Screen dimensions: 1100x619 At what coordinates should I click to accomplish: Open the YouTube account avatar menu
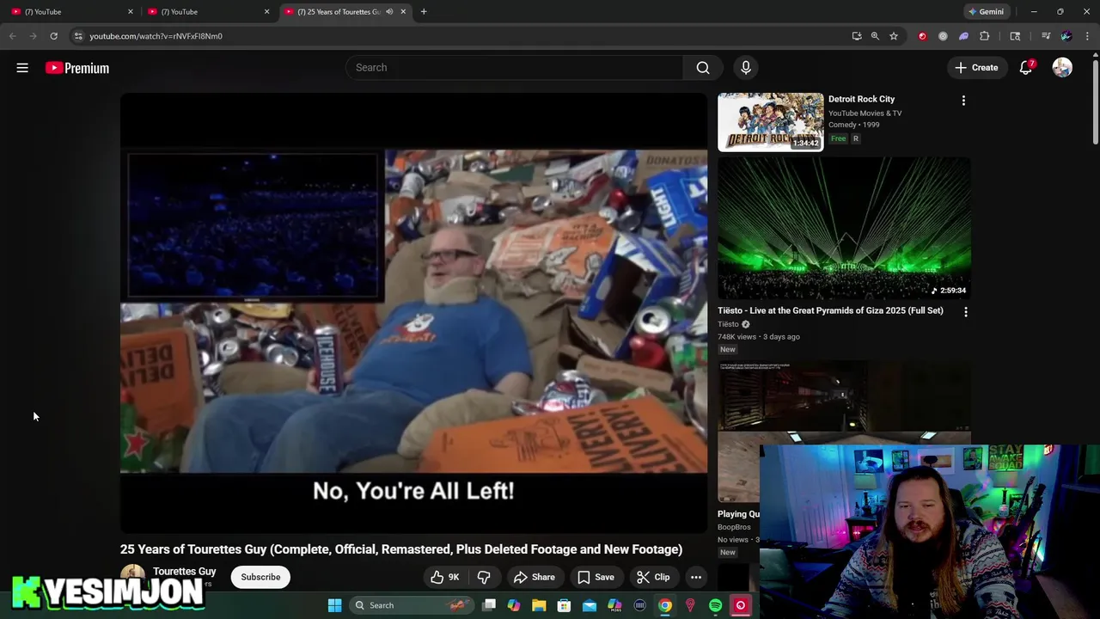coord(1062,68)
